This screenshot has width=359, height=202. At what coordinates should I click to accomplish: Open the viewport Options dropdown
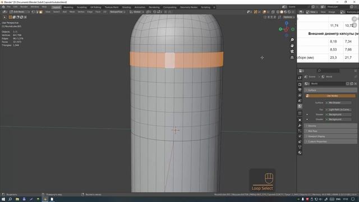click(289, 17)
